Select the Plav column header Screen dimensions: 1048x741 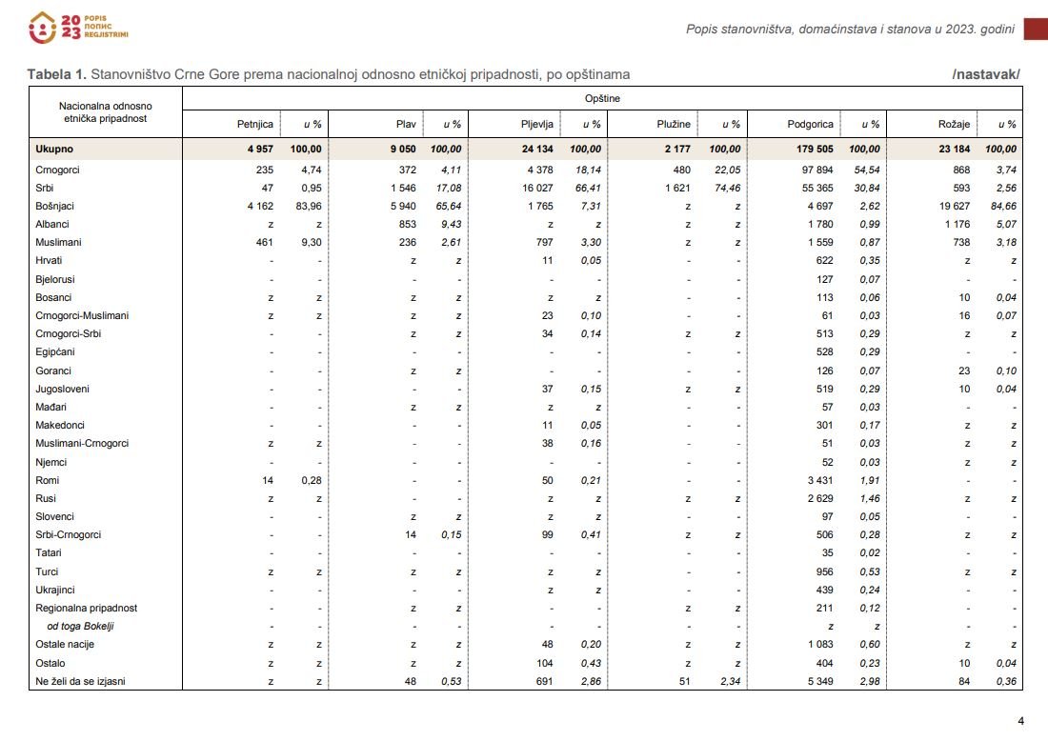click(x=406, y=124)
